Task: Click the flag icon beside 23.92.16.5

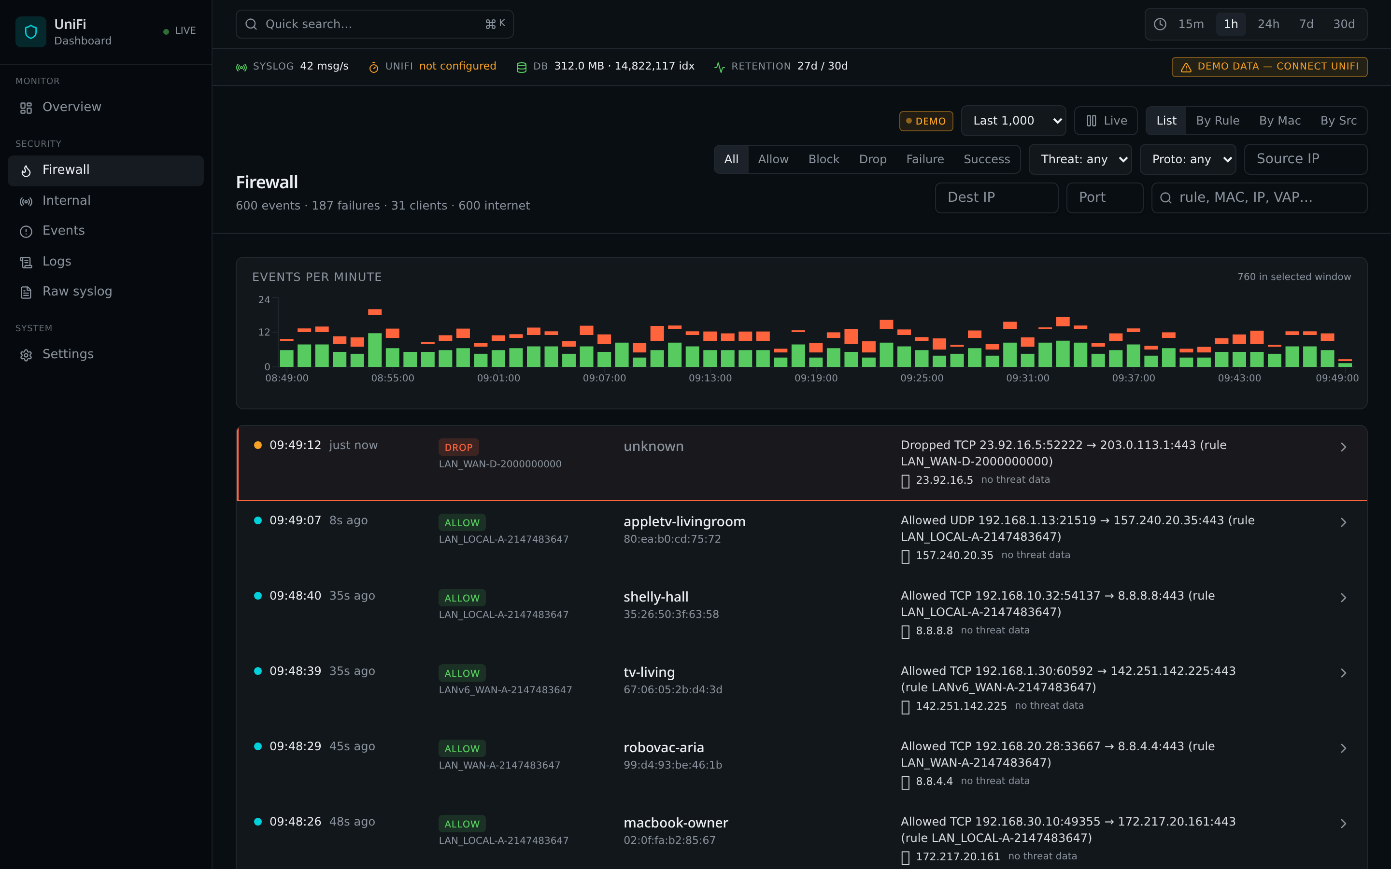Action: [x=905, y=481]
